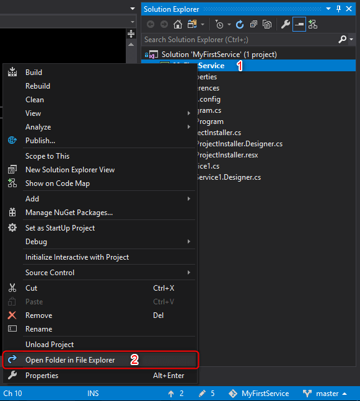Open the editor navigation bar dropdown
This screenshot has height=401, width=360.
pyautogui.click(x=133, y=22)
